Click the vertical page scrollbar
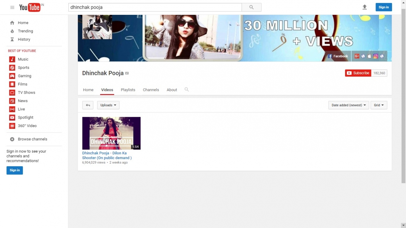 (x=403, y=101)
